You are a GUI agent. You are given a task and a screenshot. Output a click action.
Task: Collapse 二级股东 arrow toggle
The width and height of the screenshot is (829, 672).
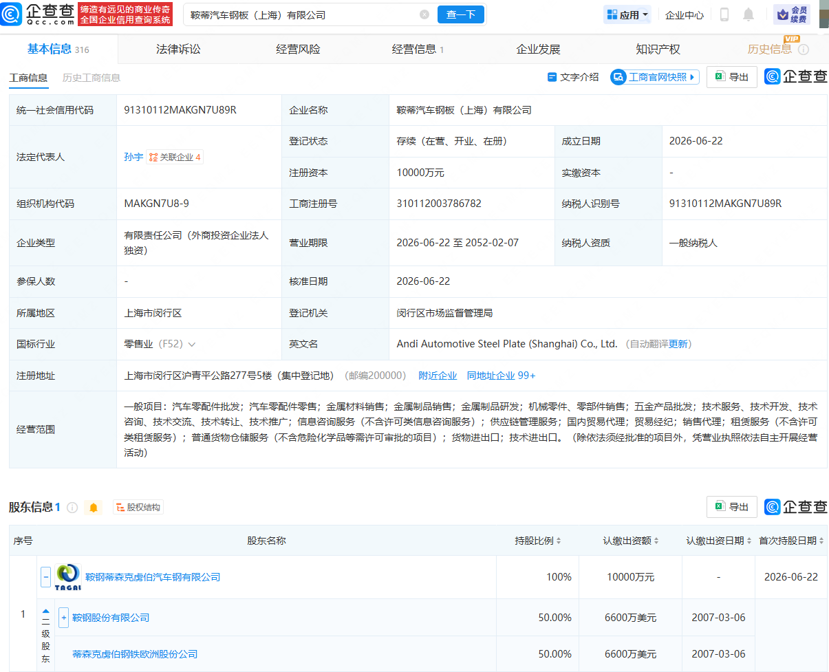(45, 611)
